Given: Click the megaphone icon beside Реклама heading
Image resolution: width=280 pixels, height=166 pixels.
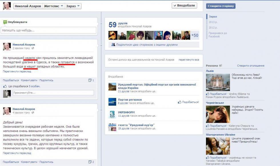Looking at the screenshot, I should point(220,66).
